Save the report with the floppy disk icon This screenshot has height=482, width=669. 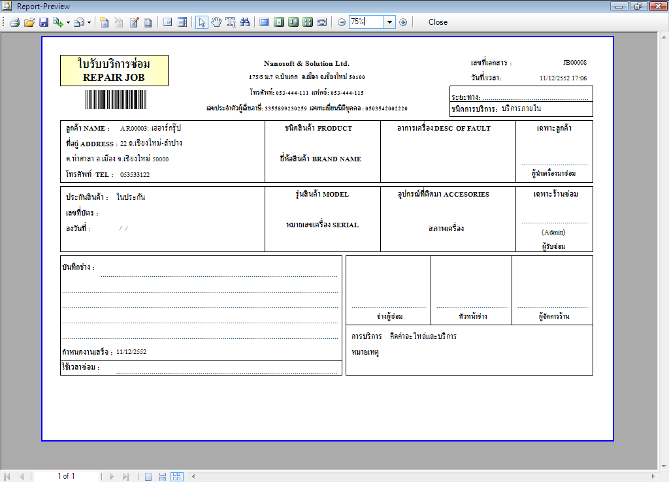tap(43, 22)
